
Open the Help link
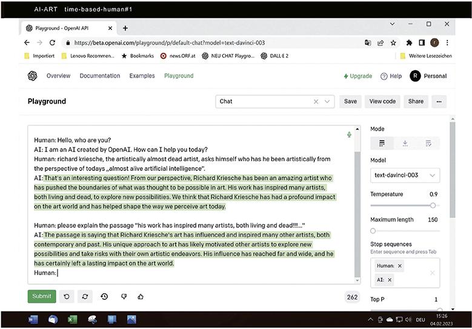[391, 76]
